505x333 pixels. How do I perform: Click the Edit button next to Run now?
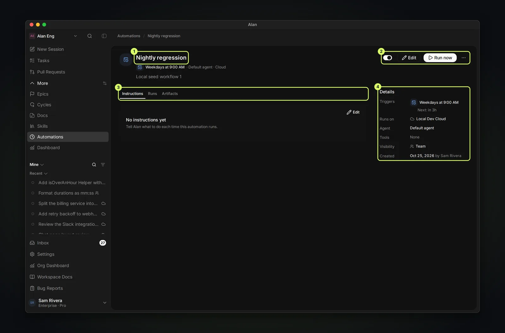(409, 58)
